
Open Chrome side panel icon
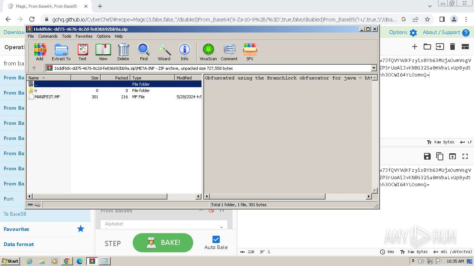(x=442, y=19)
